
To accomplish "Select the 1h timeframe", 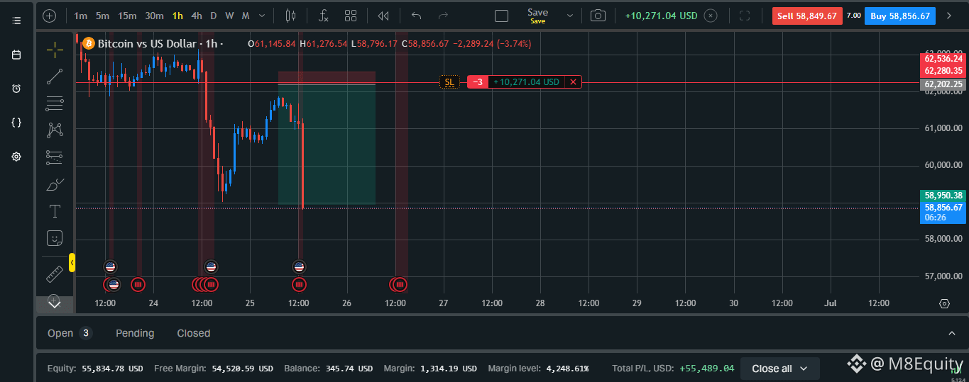I will (x=177, y=16).
